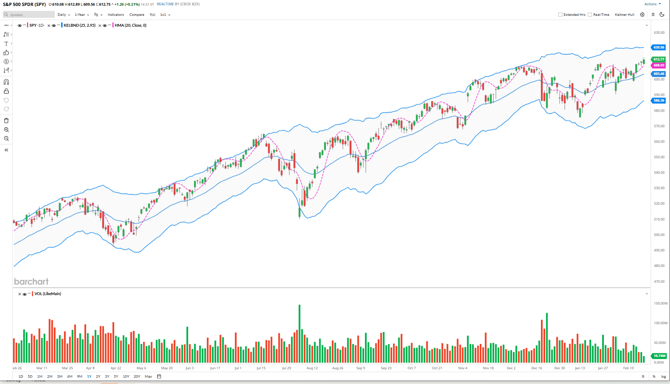This screenshot has height=384, width=670.
Task: Open the date range calendar icon
Action: coord(159,376)
